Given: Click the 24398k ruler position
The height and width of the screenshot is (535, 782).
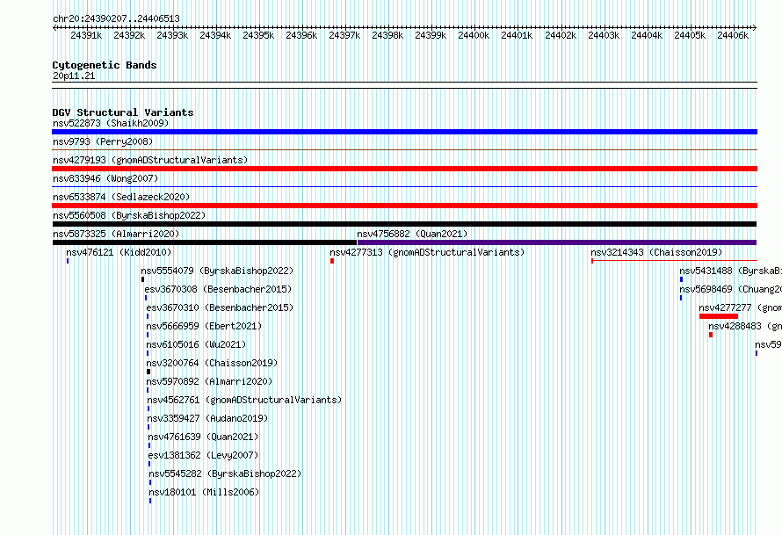Looking at the screenshot, I should tap(387, 35).
